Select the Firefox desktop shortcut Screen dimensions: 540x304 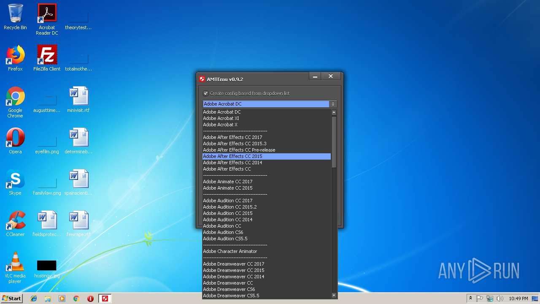coord(15,58)
